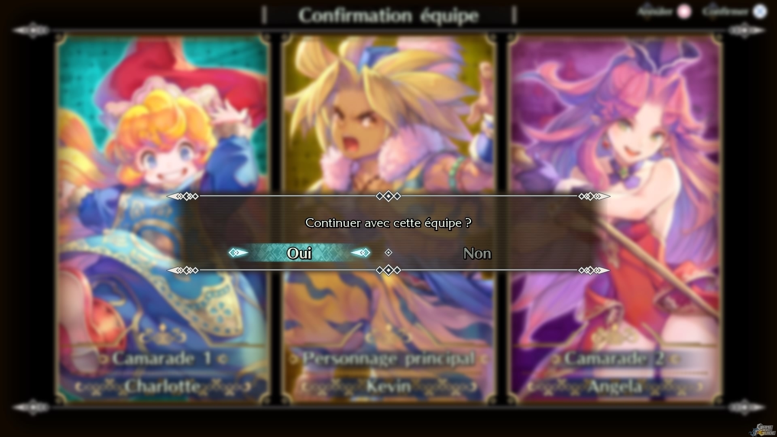Click the Charlotte name plate
Screen dimensions: 777x437
click(x=162, y=386)
